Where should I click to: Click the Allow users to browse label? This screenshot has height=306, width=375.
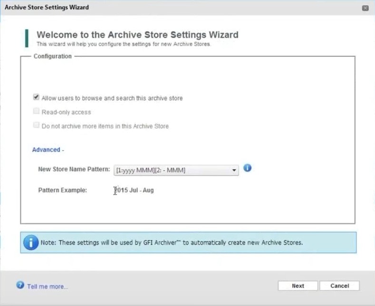112,98
